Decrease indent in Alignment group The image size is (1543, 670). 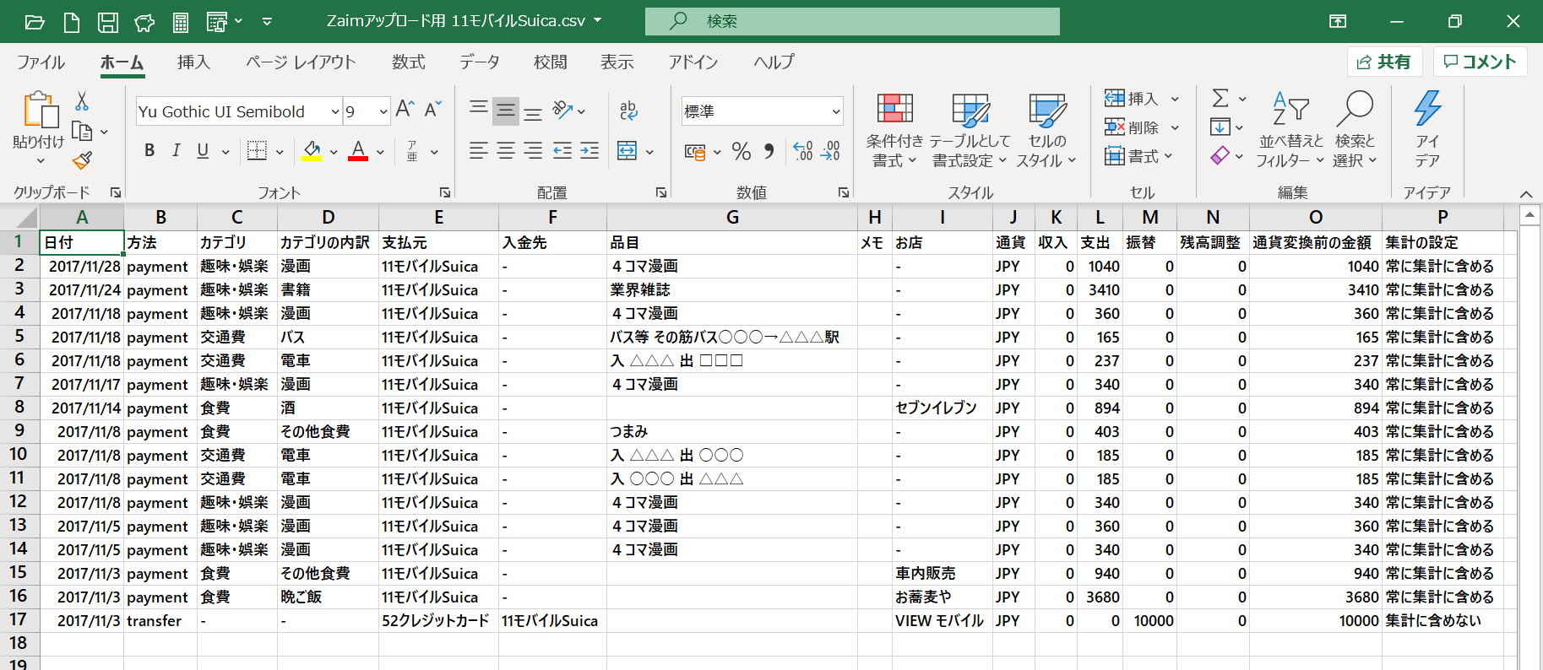(562, 151)
